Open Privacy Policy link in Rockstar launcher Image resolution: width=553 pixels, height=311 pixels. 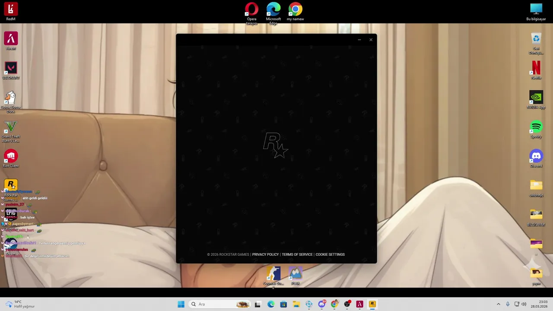[265, 254]
